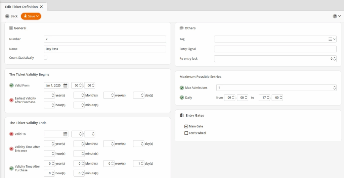
Task: Click the Valid From date Jan 1, 2025
Action: (53, 85)
